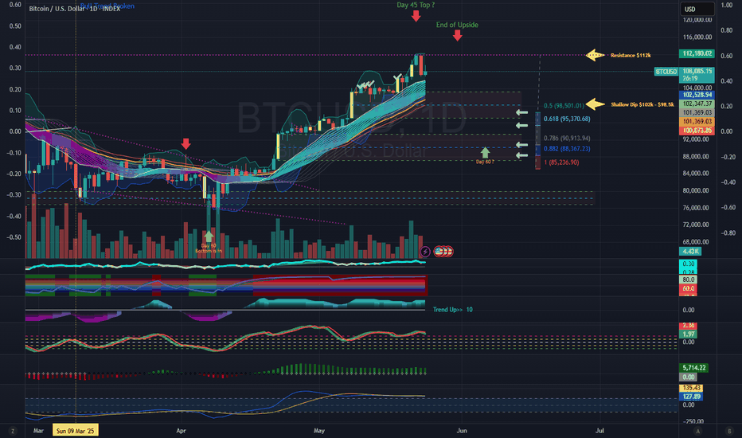The height and width of the screenshot is (438, 742).
Task: Click the Apr label on time axis
Action: [x=181, y=431]
